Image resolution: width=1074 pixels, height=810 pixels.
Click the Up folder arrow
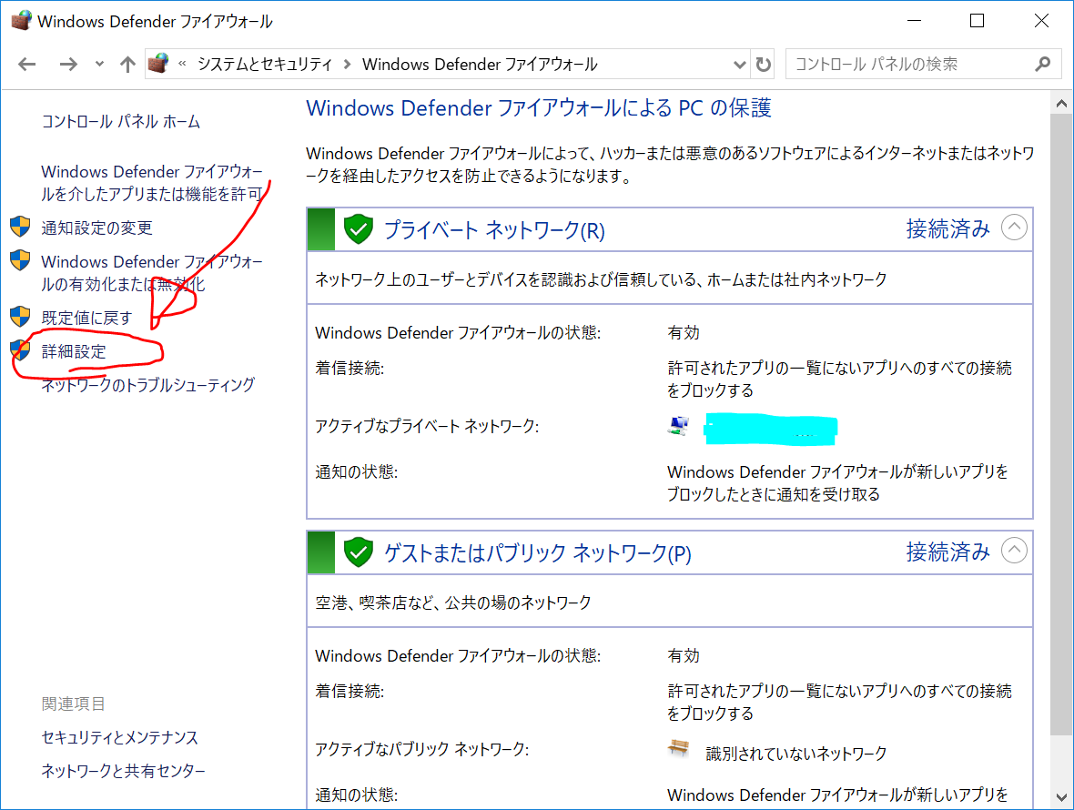tap(128, 64)
